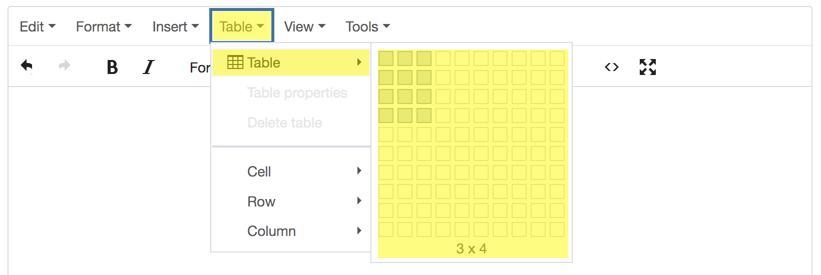Expand the Row submenu
The image size is (821, 275).
[291, 201]
